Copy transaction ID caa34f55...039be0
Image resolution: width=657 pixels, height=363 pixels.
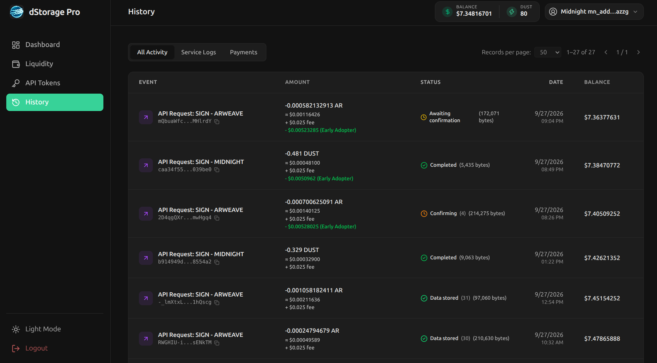point(217,170)
